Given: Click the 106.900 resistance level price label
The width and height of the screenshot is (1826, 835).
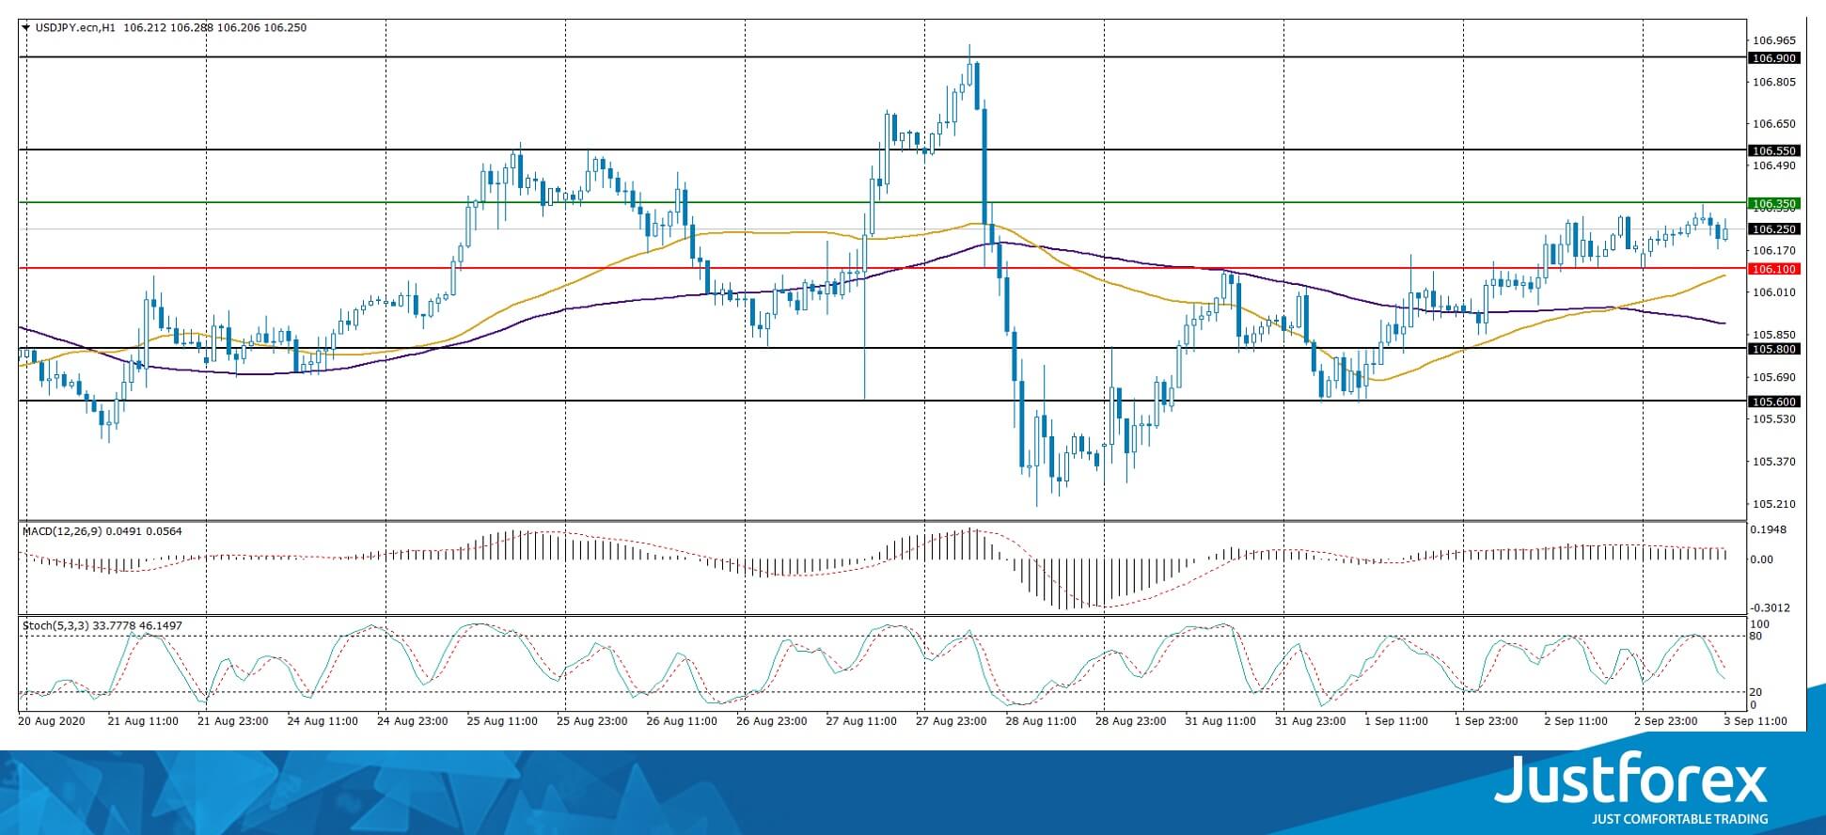Looking at the screenshot, I should [1773, 58].
